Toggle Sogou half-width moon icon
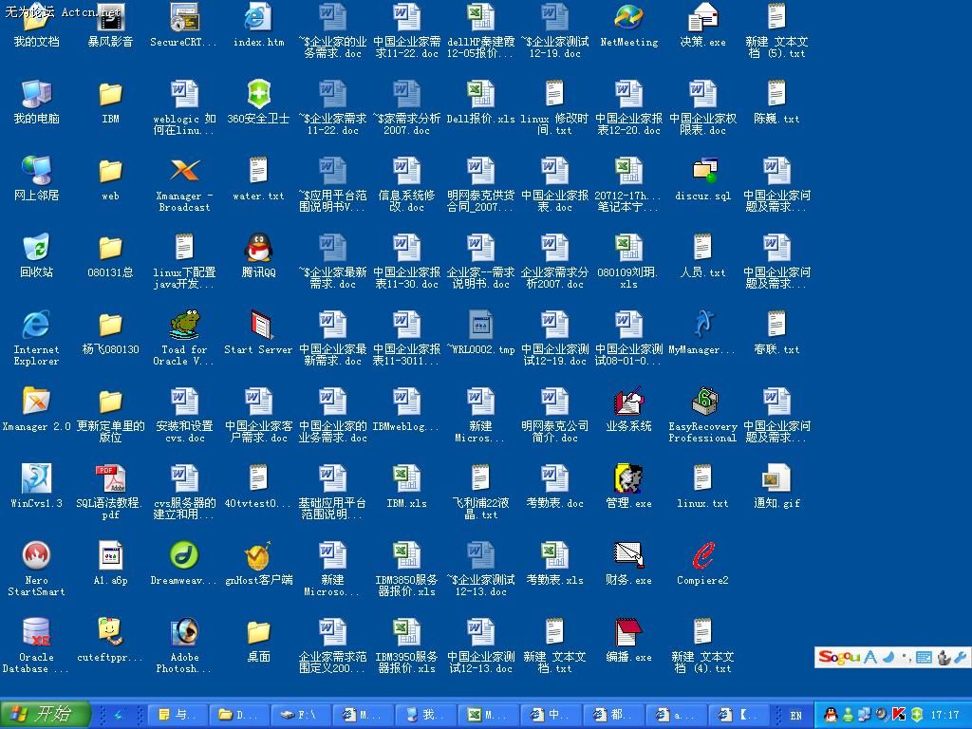 coord(888,657)
